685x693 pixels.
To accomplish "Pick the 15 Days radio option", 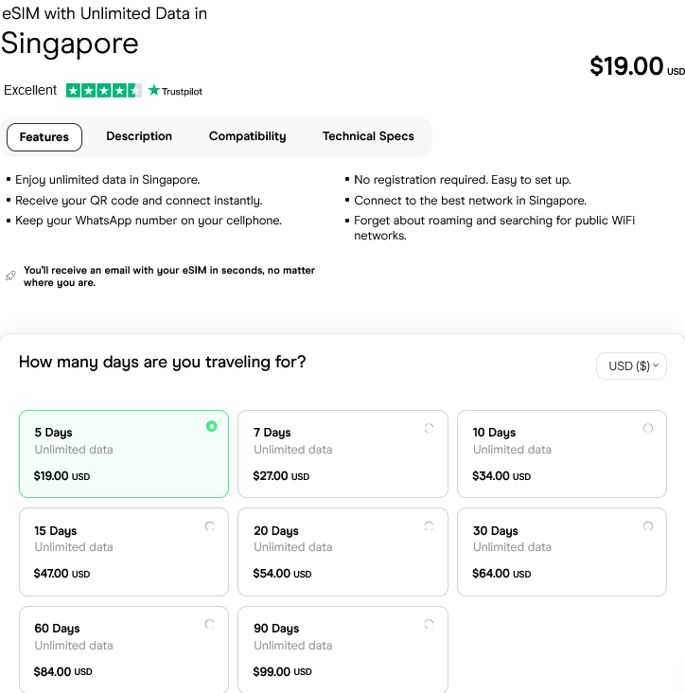I will 210,525.
